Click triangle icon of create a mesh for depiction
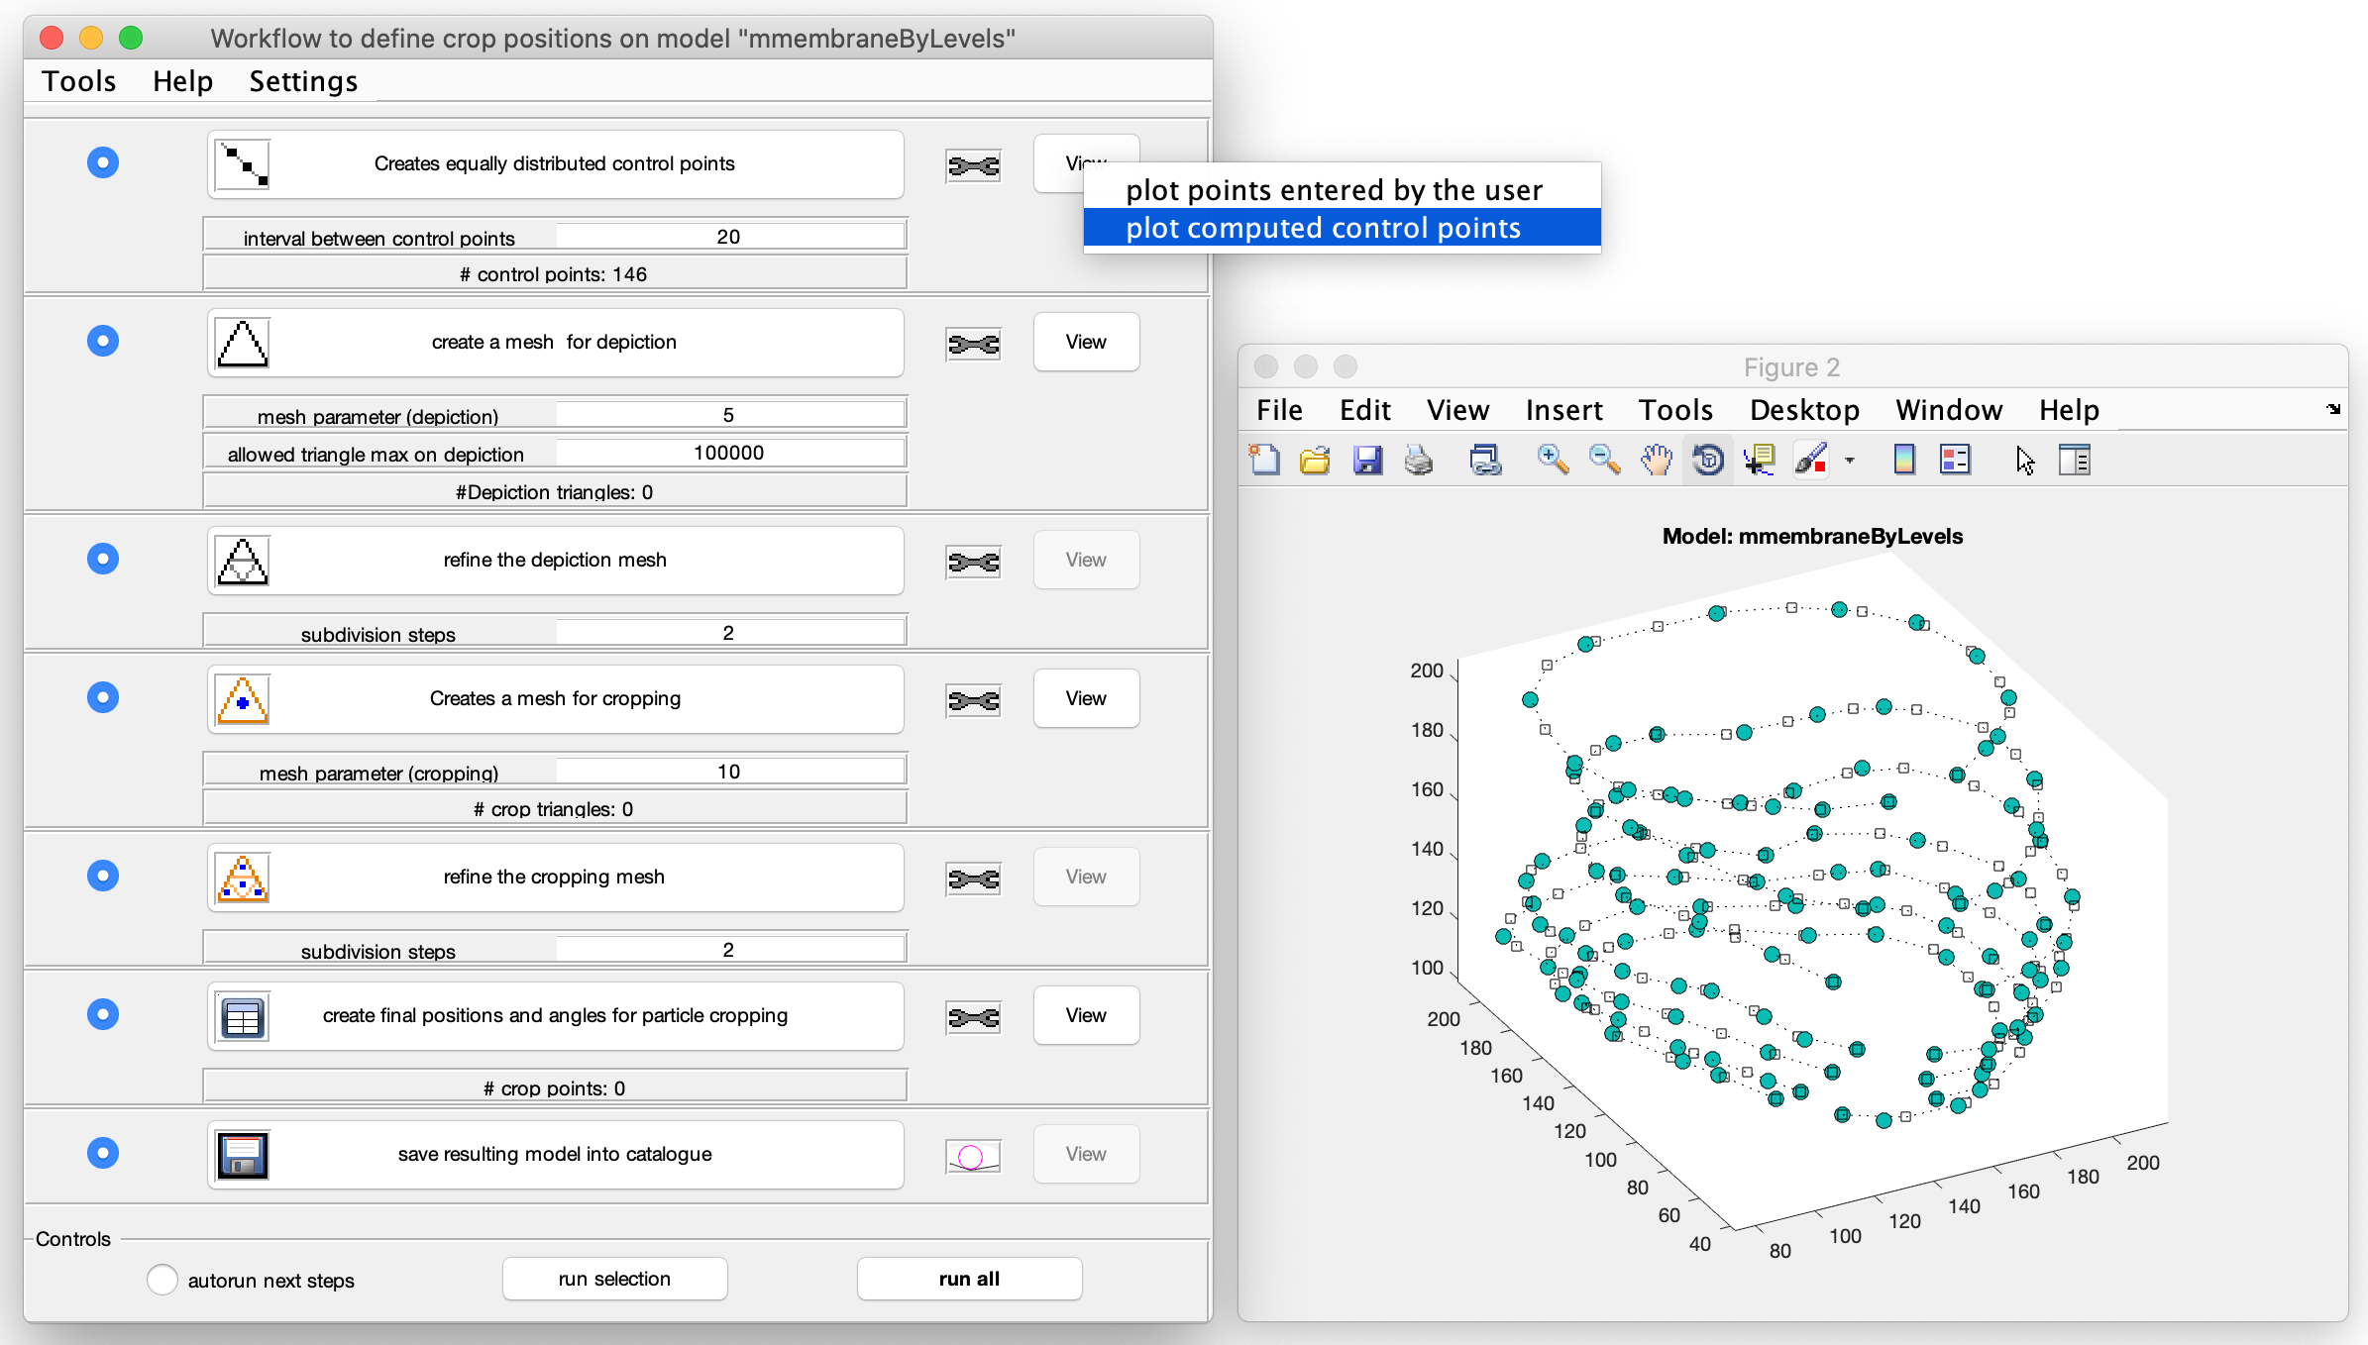Image resolution: width=2368 pixels, height=1345 pixels. pos(243,343)
